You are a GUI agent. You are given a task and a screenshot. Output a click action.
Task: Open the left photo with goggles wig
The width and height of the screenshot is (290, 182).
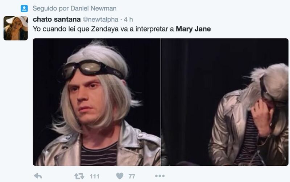coord(97,102)
